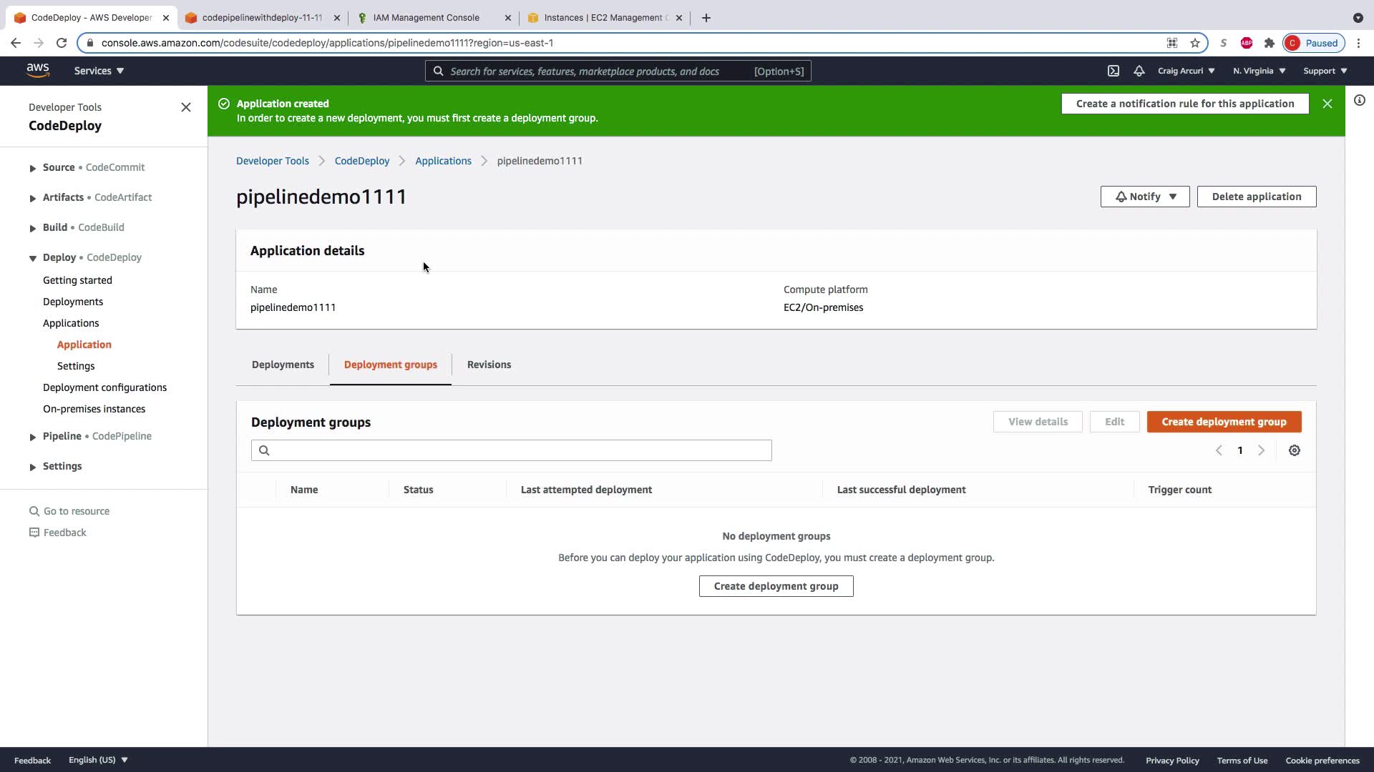Click orange Create deployment group button
The image size is (1374, 772).
pos(1224,422)
